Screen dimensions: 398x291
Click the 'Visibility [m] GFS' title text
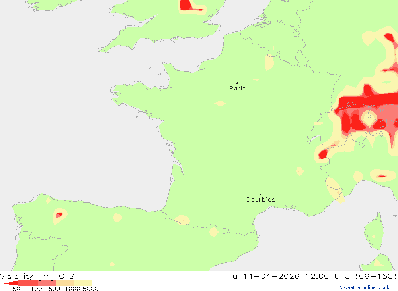click(x=37, y=276)
